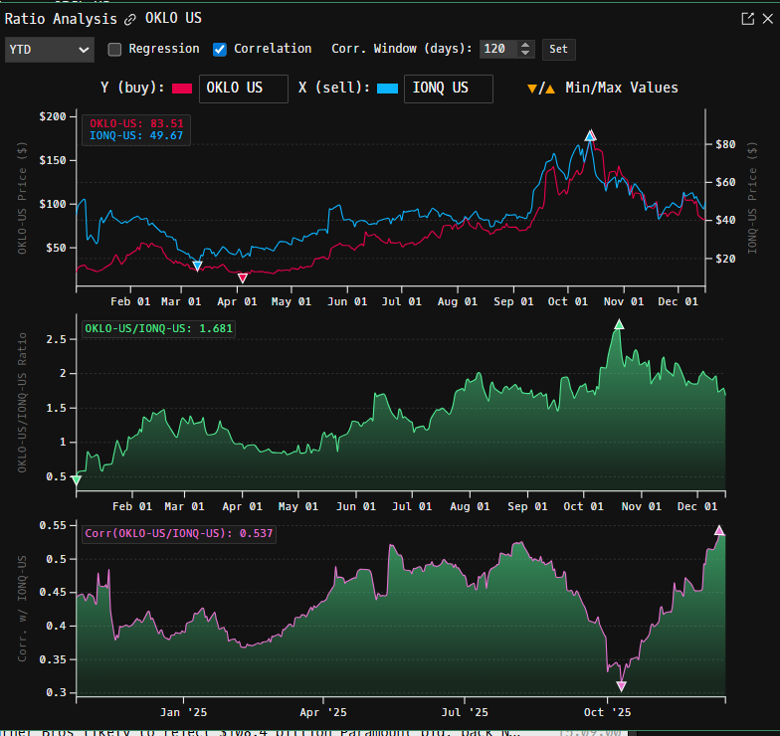This screenshot has width=780, height=736.
Task: Click the OKLO-US/IONQ-US: 1.681 ratio label
Action: 159,328
